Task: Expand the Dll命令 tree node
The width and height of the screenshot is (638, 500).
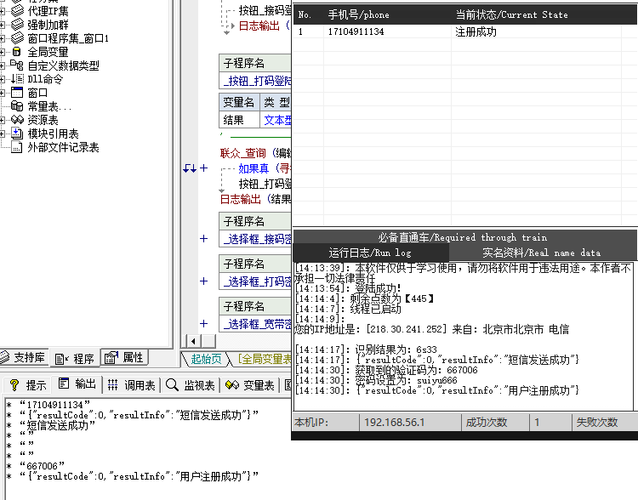Action: [x=2, y=79]
